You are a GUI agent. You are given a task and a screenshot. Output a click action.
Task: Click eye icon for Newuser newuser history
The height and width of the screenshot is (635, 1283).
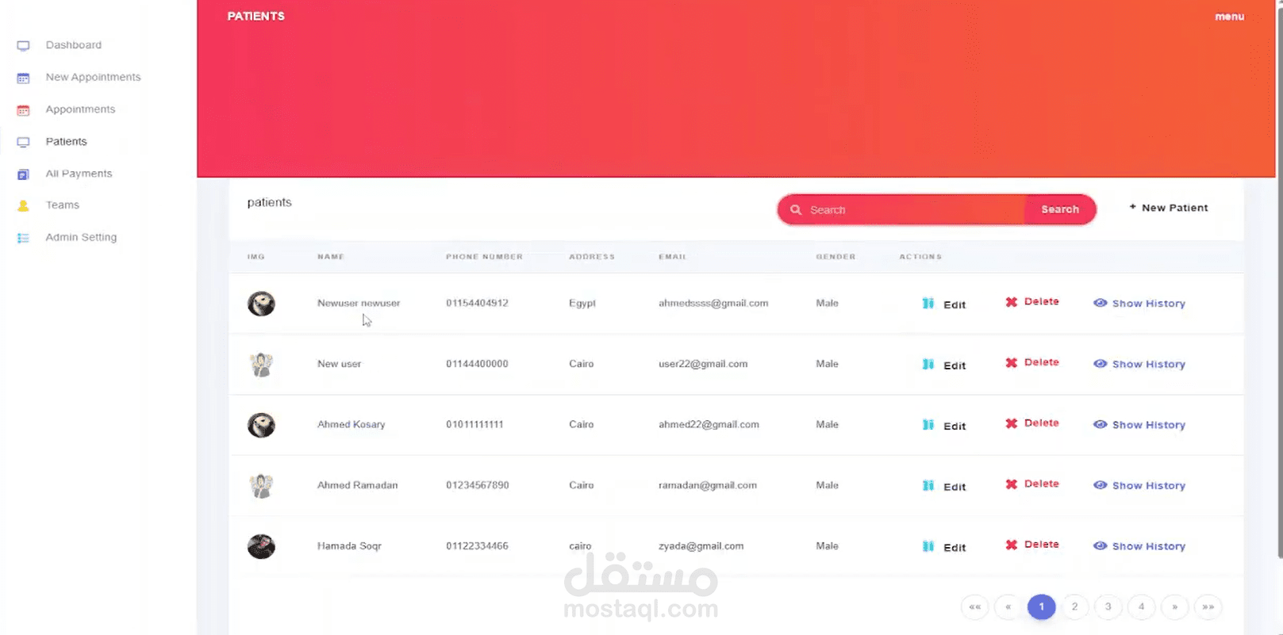(x=1100, y=303)
